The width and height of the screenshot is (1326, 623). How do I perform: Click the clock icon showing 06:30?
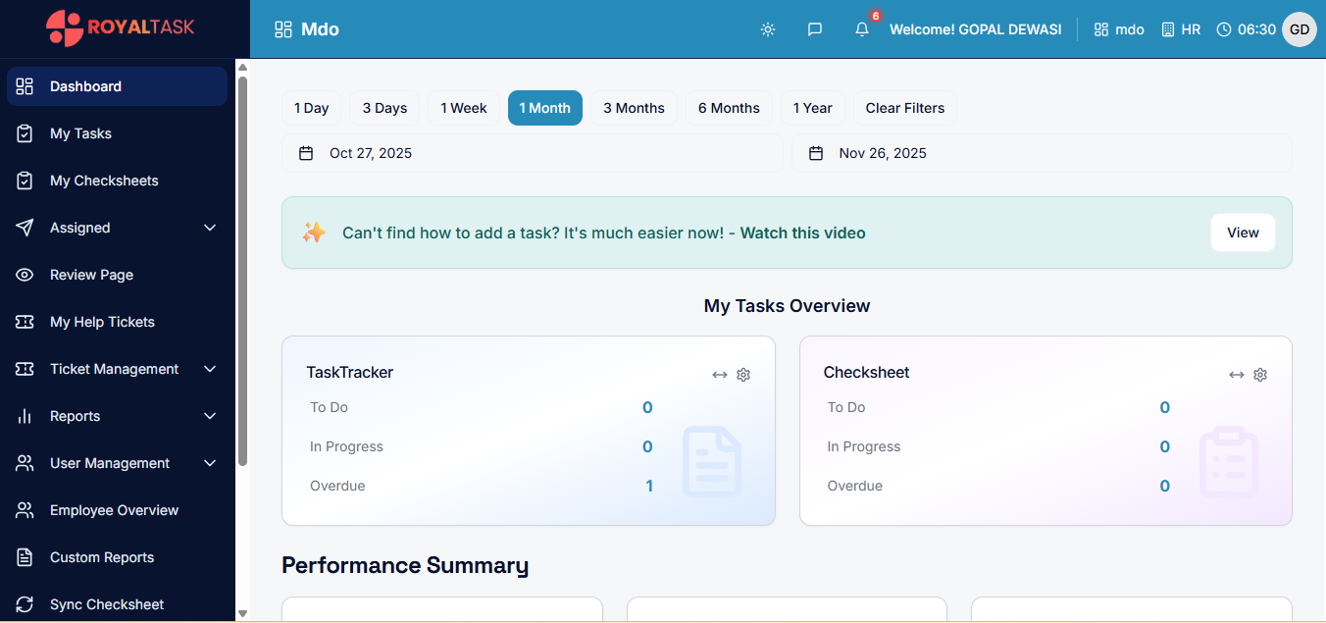pos(1223,29)
